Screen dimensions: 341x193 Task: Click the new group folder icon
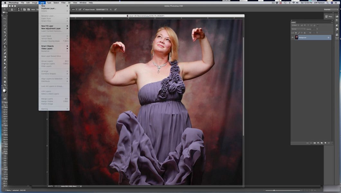(322, 143)
